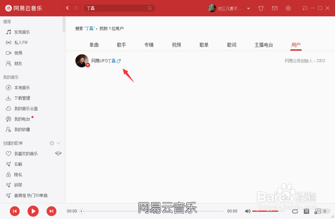Screen dimensions: 335x219
Task: Switch to the 单曲 tab
Action: click(94, 45)
